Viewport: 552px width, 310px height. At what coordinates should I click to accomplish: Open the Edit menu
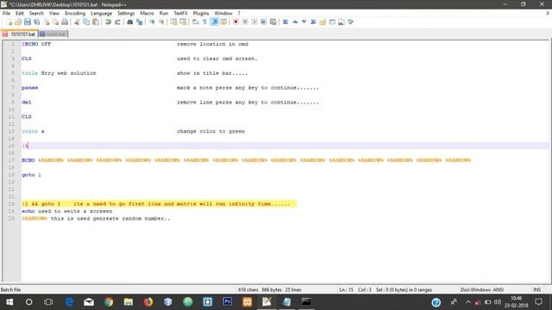point(20,14)
